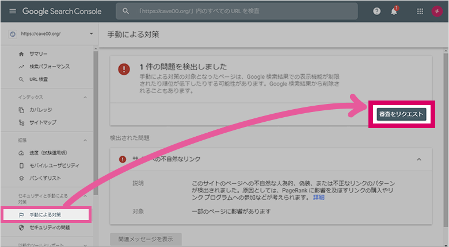Click the shield icon for セキュリティの問題
The width and height of the screenshot is (449, 247).
click(x=21, y=227)
